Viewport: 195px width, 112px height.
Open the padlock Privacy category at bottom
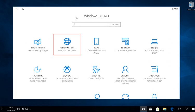click(x=154, y=96)
